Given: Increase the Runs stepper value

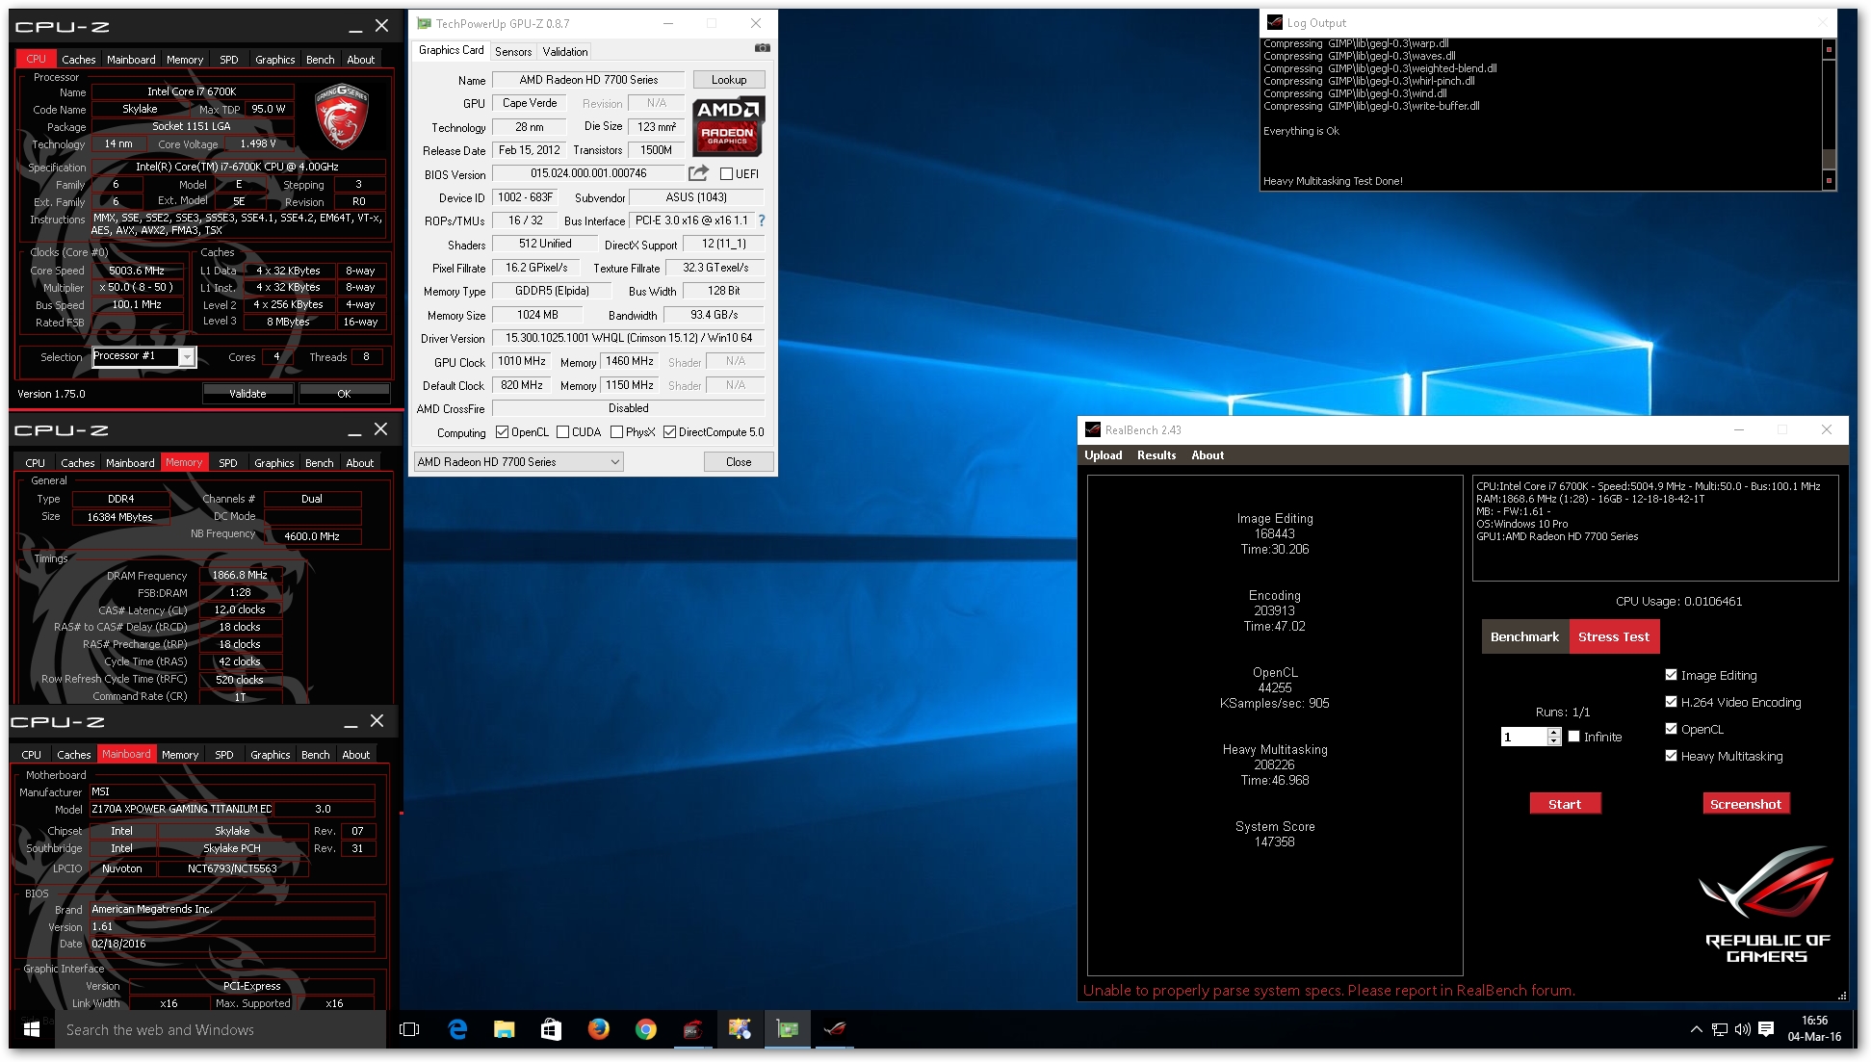Looking at the screenshot, I should point(1553,732).
